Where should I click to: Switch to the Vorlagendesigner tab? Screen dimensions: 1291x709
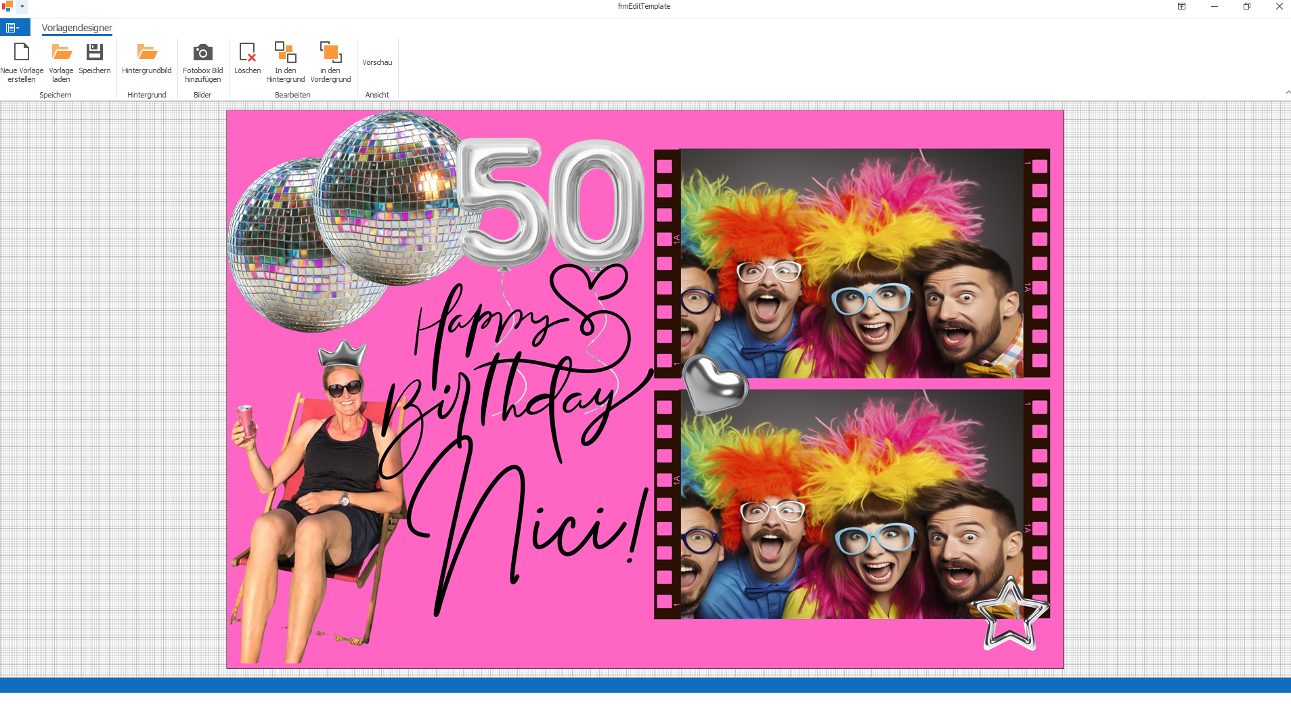coord(77,28)
